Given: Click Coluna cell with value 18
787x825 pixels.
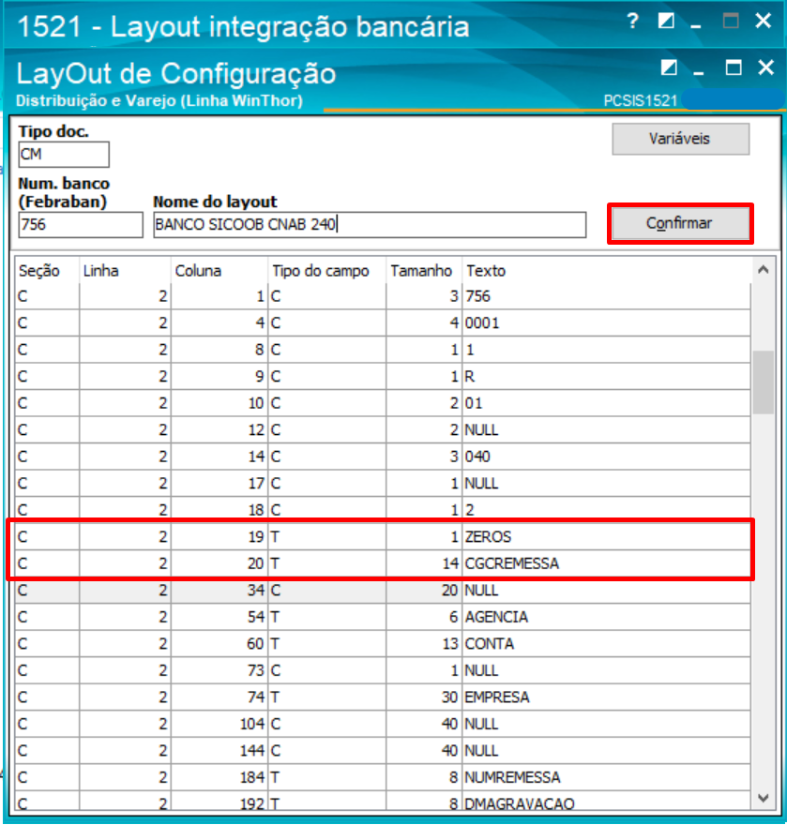Looking at the screenshot, I should tap(219, 510).
